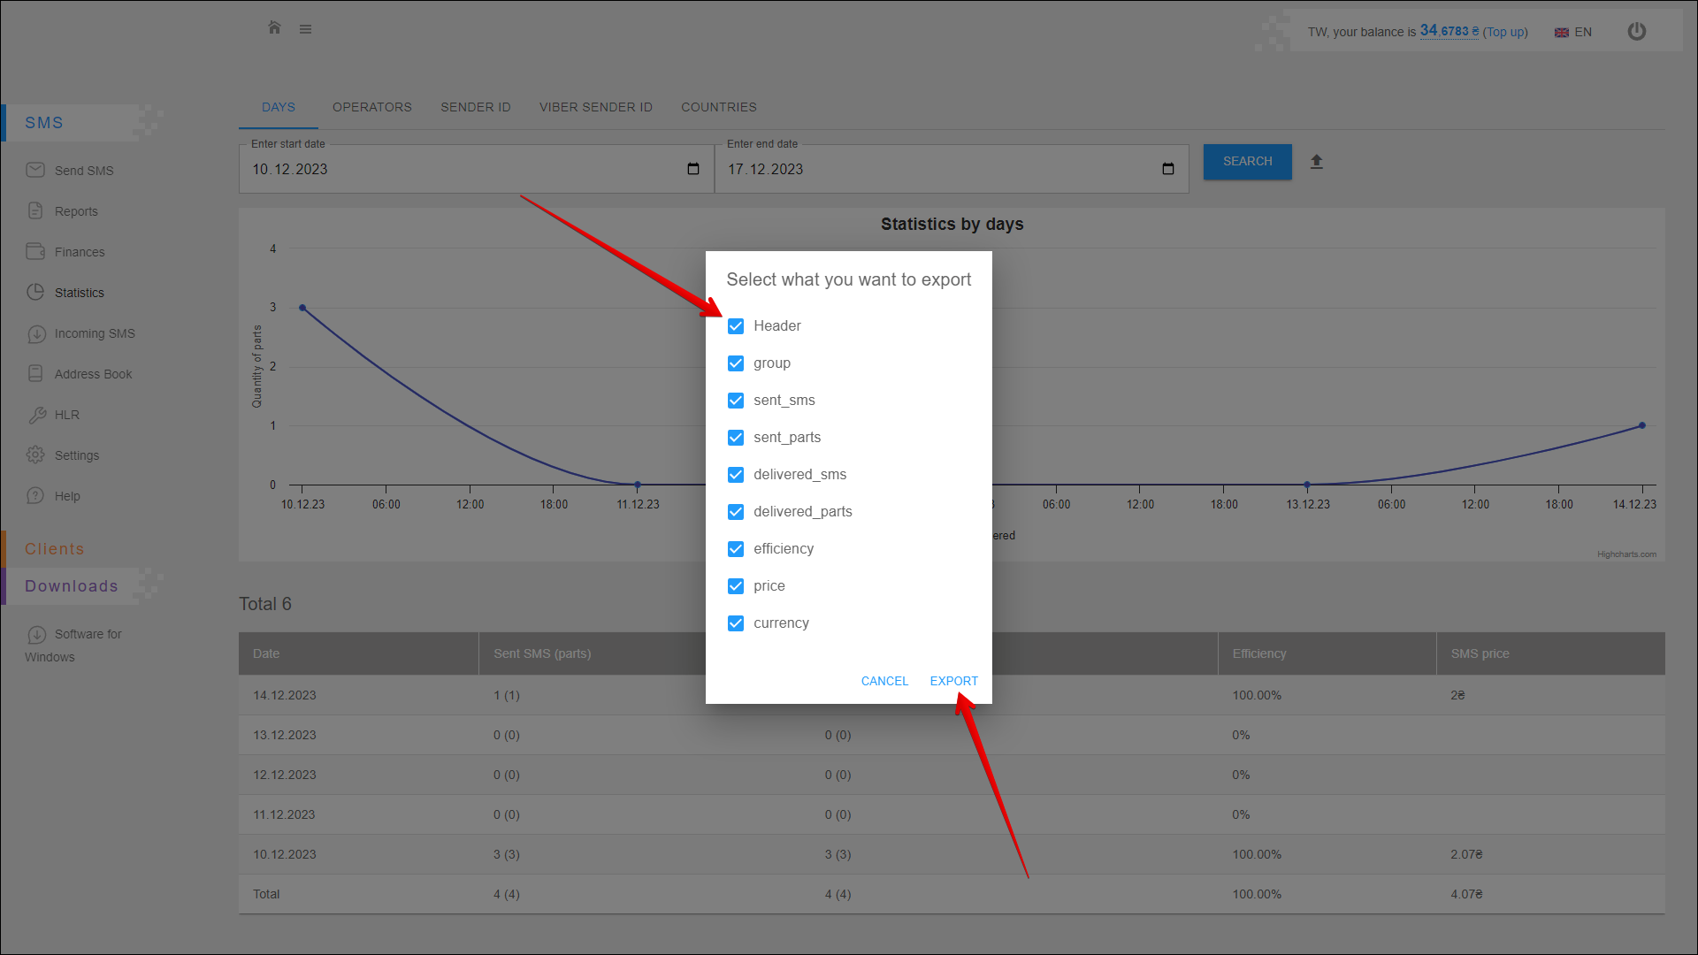Click the Top up balance link
1698x955 pixels.
click(x=1505, y=32)
